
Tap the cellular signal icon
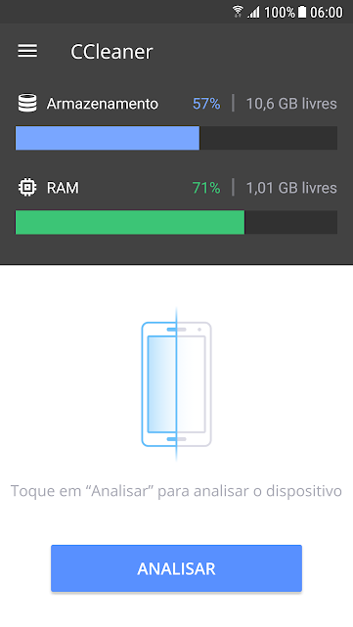(x=253, y=13)
